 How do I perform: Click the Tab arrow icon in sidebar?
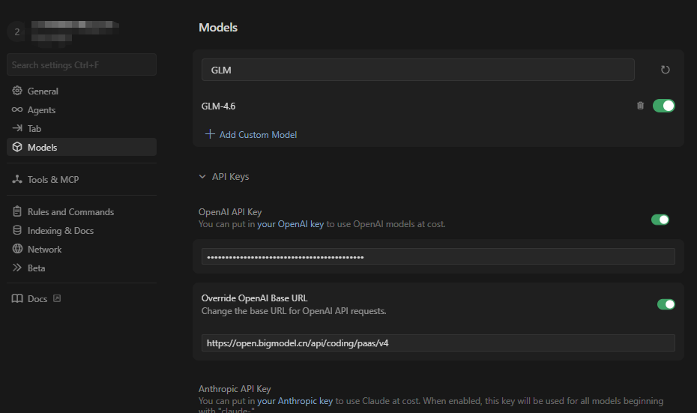tap(17, 128)
